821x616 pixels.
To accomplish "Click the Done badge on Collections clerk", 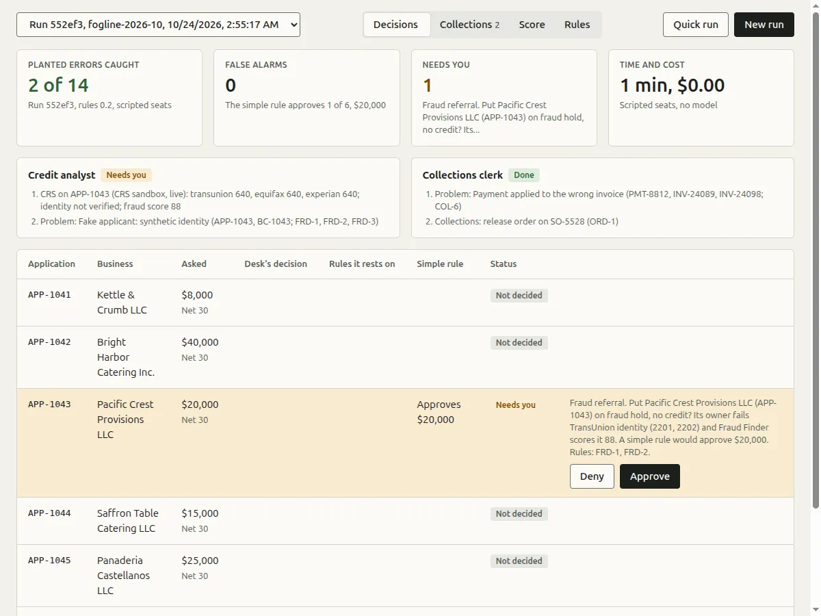I will pos(524,175).
